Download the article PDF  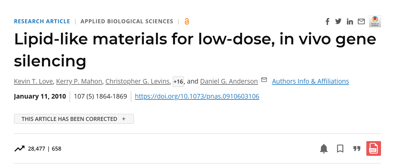tap(373, 148)
